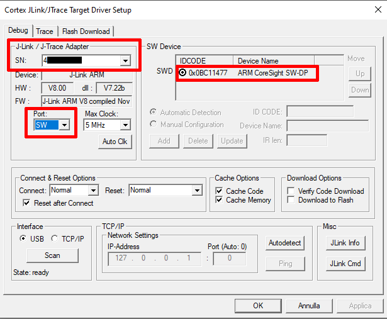Click the Scan button
This screenshot has height=319, width=387.
[52, 255]
